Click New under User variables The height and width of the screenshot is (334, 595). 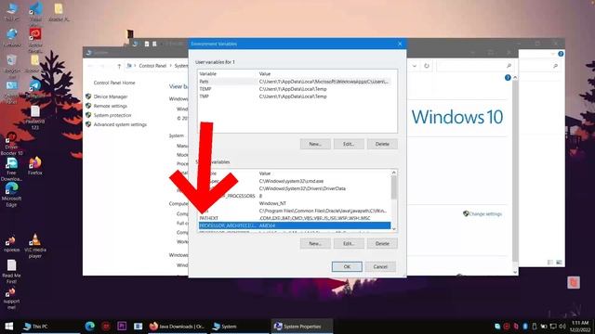315,144
